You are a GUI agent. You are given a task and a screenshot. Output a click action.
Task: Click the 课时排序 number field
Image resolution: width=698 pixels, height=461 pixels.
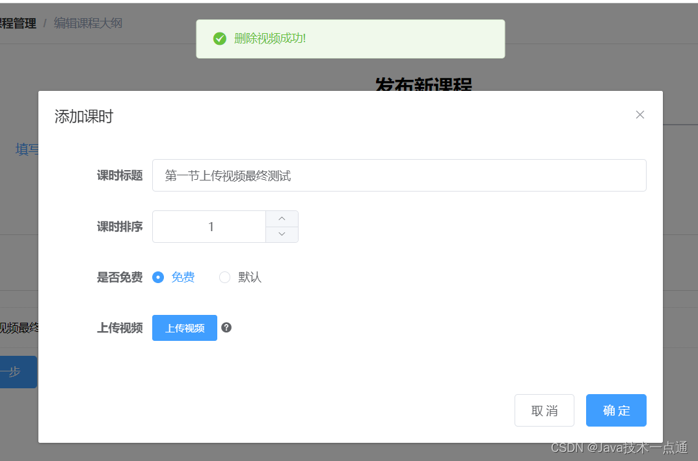[208, 227]
